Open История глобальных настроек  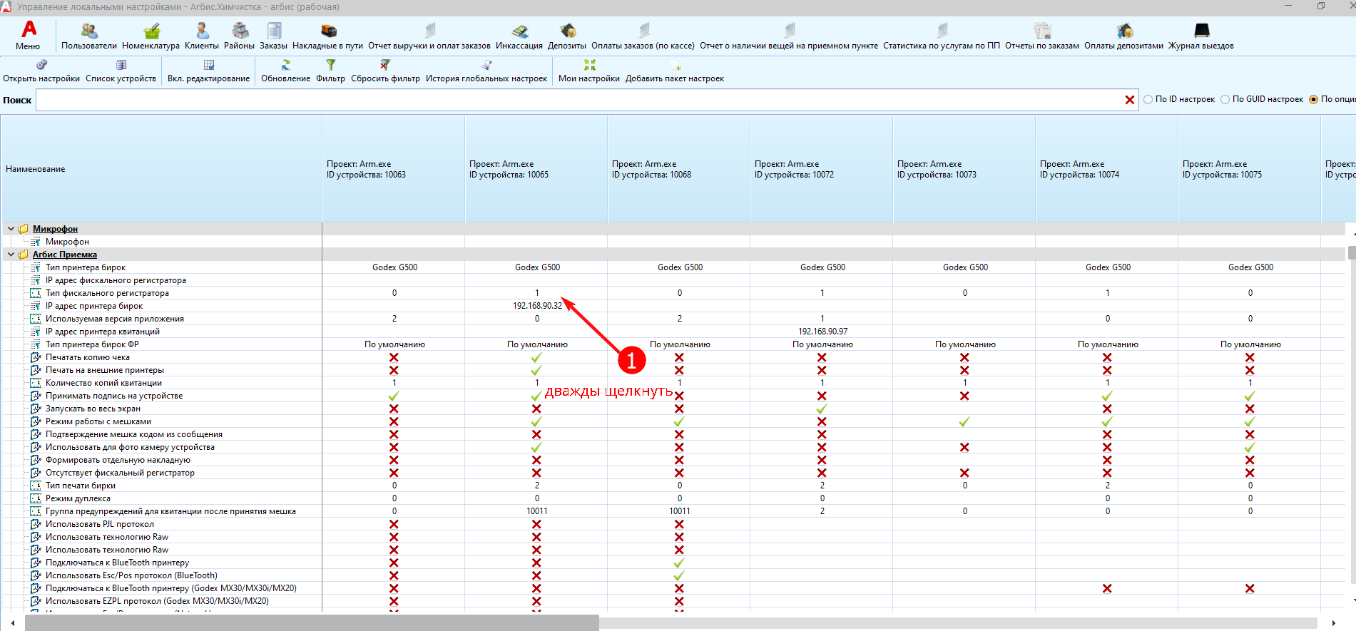coord(486,71)
